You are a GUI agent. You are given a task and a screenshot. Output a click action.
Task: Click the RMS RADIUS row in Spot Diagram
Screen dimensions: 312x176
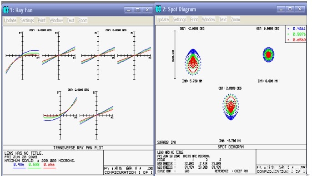point(189,164)
